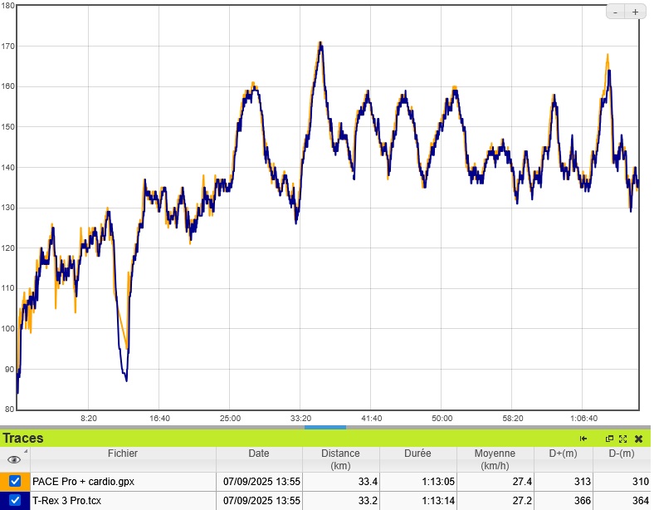Click the D-(m) column header
Viewport: 654px width, 510px height.
(622, 454)
